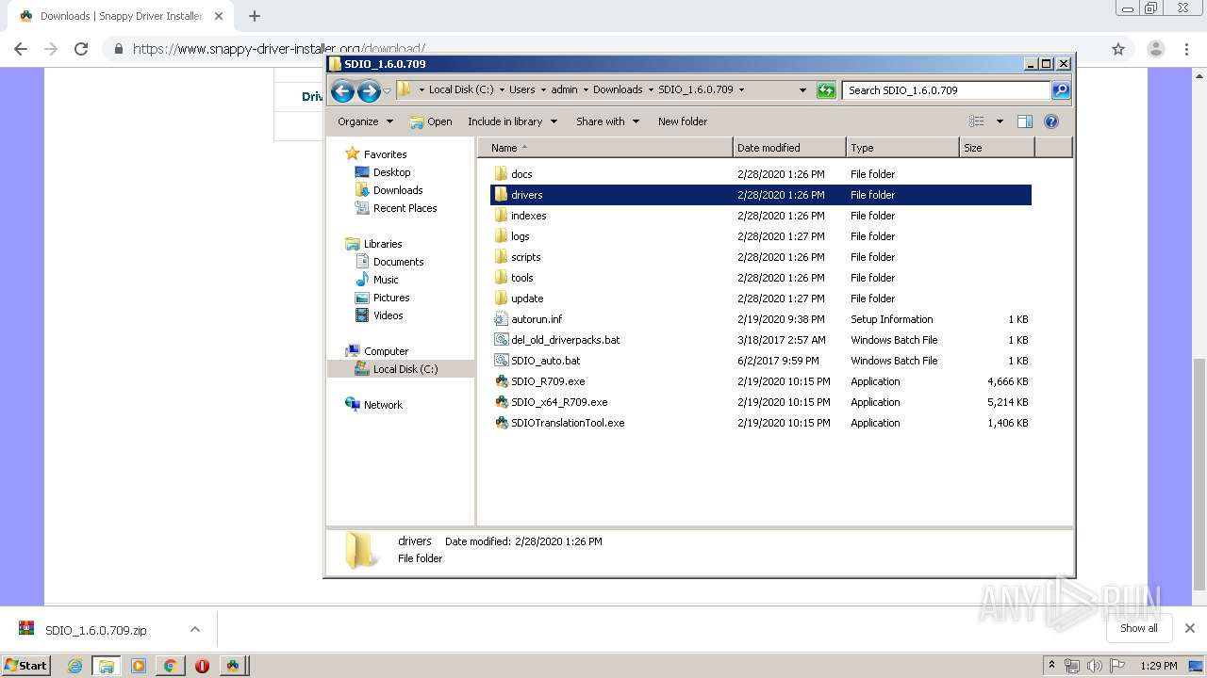This screenshot has height=678, width=1207.
Task: Refresh the SDIO folder view
Action: click(826, 90)
